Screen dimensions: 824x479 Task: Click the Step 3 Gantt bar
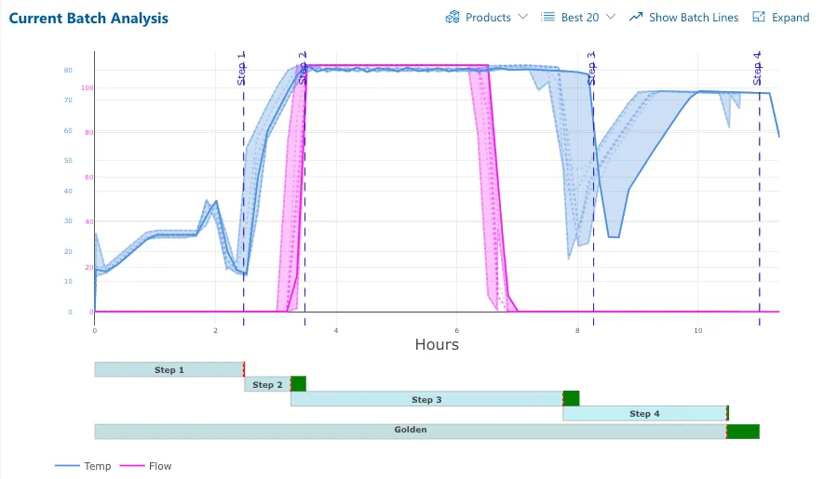[426, 399]
